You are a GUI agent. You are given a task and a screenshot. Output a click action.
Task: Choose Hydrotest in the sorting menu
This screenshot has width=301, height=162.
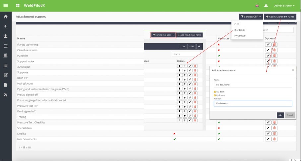pyautogui.click(x=240, y=35)
